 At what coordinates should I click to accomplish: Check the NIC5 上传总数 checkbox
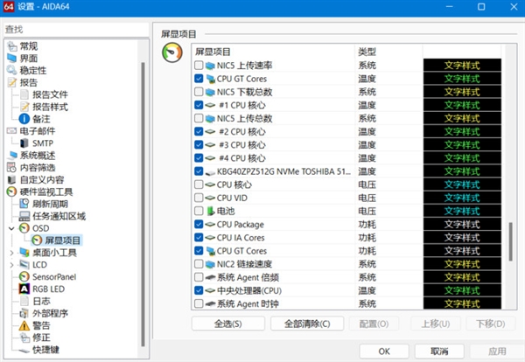(199, 118)
